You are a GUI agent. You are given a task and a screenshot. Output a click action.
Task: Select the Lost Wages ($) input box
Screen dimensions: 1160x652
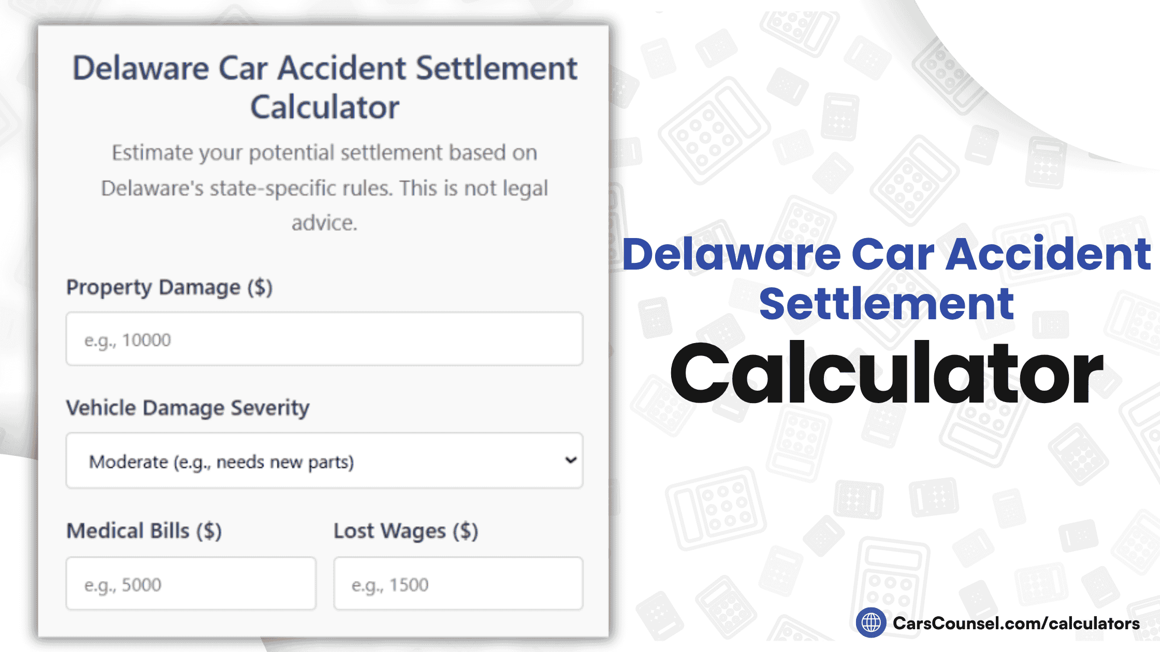coord(458,582)
